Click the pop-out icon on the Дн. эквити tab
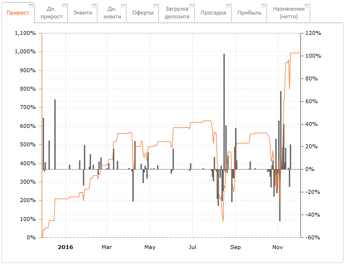 123,6
